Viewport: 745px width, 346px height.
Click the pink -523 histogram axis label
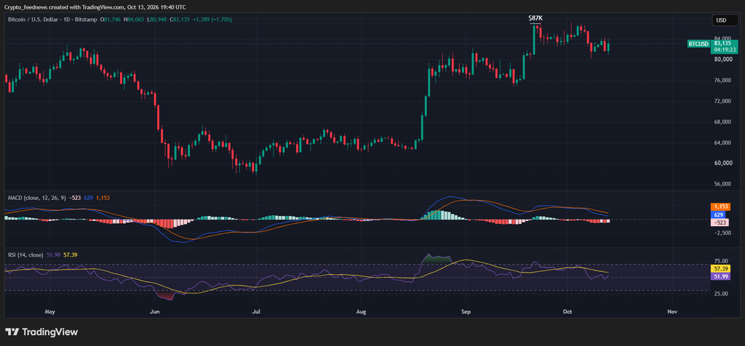(x=720, y=222)
